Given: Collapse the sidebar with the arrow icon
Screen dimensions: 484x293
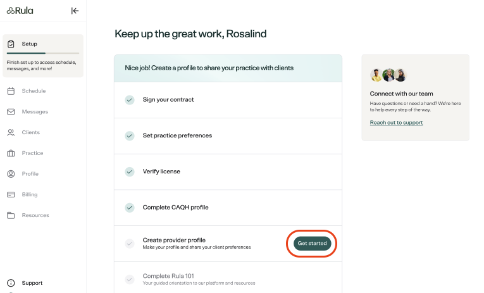Looking at the screenshot, I should pyautogui.click(x=75, y=11).
